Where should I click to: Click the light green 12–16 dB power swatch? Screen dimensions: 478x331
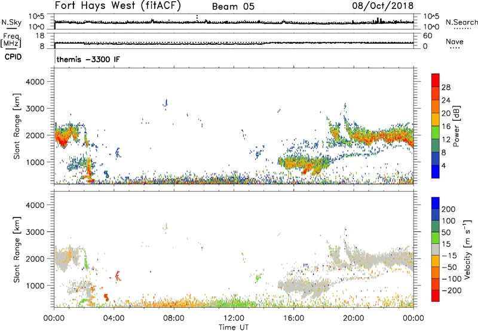point(436,133)
